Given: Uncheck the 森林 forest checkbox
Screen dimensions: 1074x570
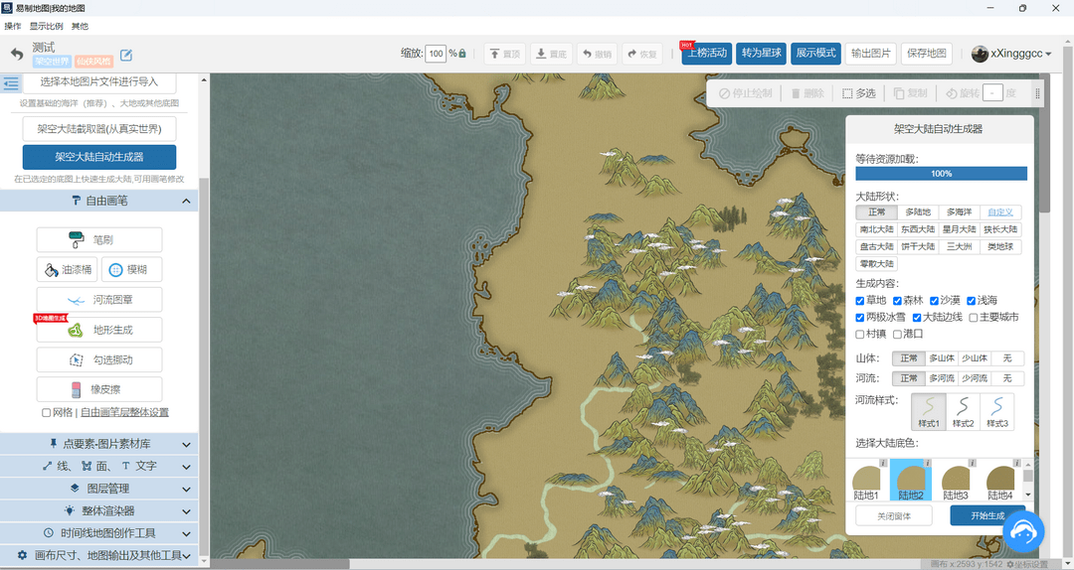Looking at the screenshot, I should [x=897, y=301].
